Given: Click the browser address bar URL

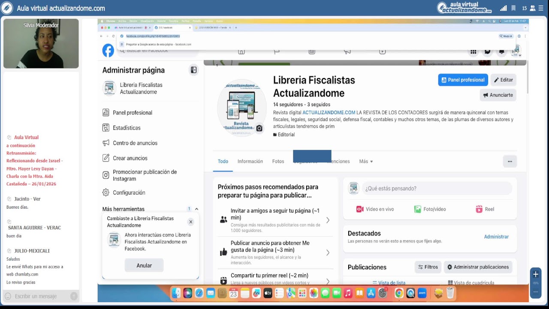Looking at the screenshot, I should [153, 36].
